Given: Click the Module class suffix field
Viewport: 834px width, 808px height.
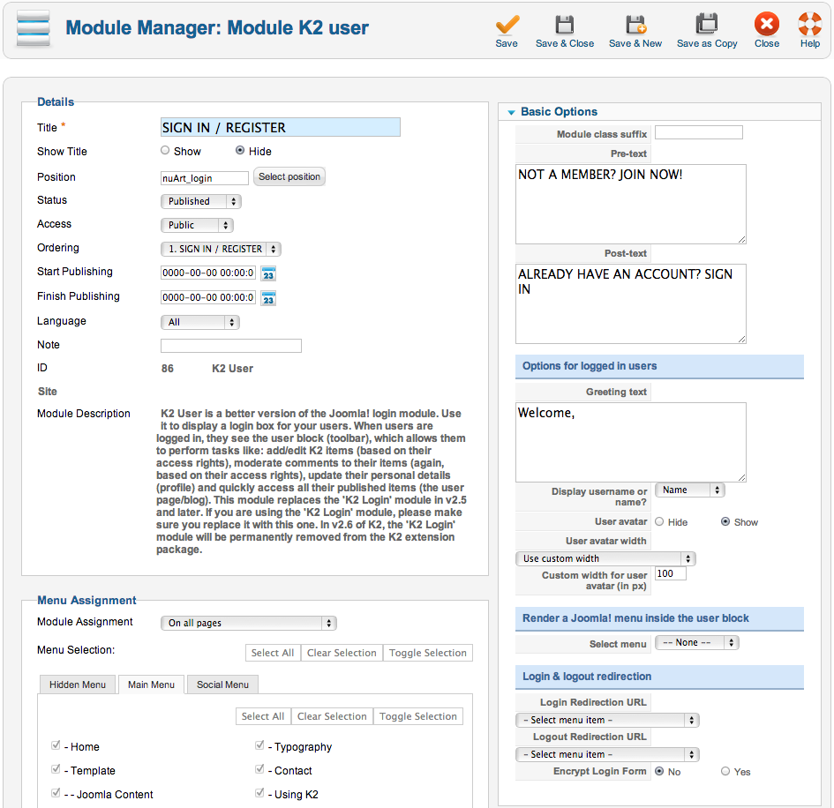Looking at the screenshot, I should click(698, 132).
